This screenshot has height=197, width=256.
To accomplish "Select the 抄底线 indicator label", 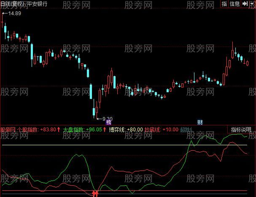I will pyautogui.click(x=152, y=130).
